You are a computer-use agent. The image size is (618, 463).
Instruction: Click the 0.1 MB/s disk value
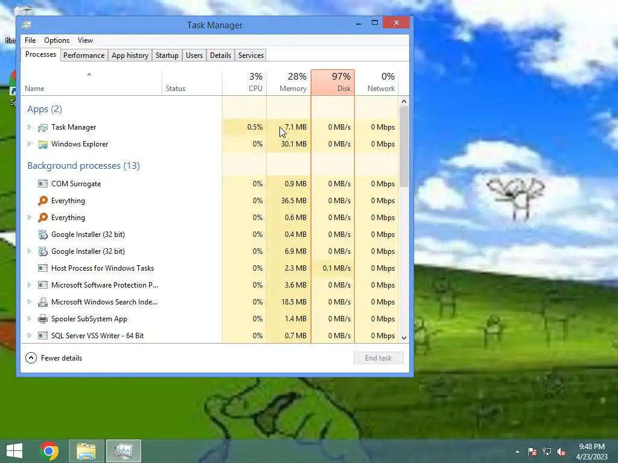pos(337,268)
